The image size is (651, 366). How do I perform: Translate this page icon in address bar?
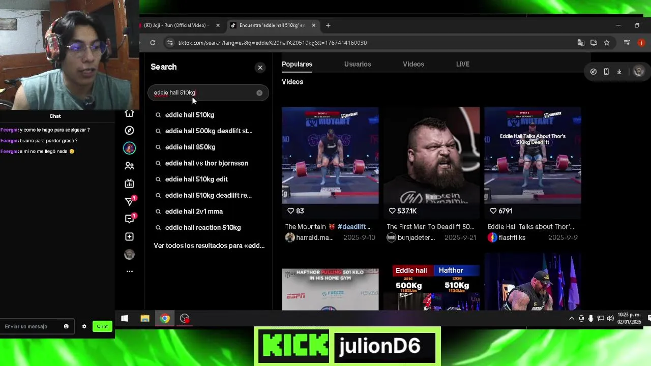(x=581, y=43)
